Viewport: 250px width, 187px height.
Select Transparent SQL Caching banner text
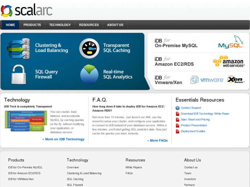pos(117,48)
